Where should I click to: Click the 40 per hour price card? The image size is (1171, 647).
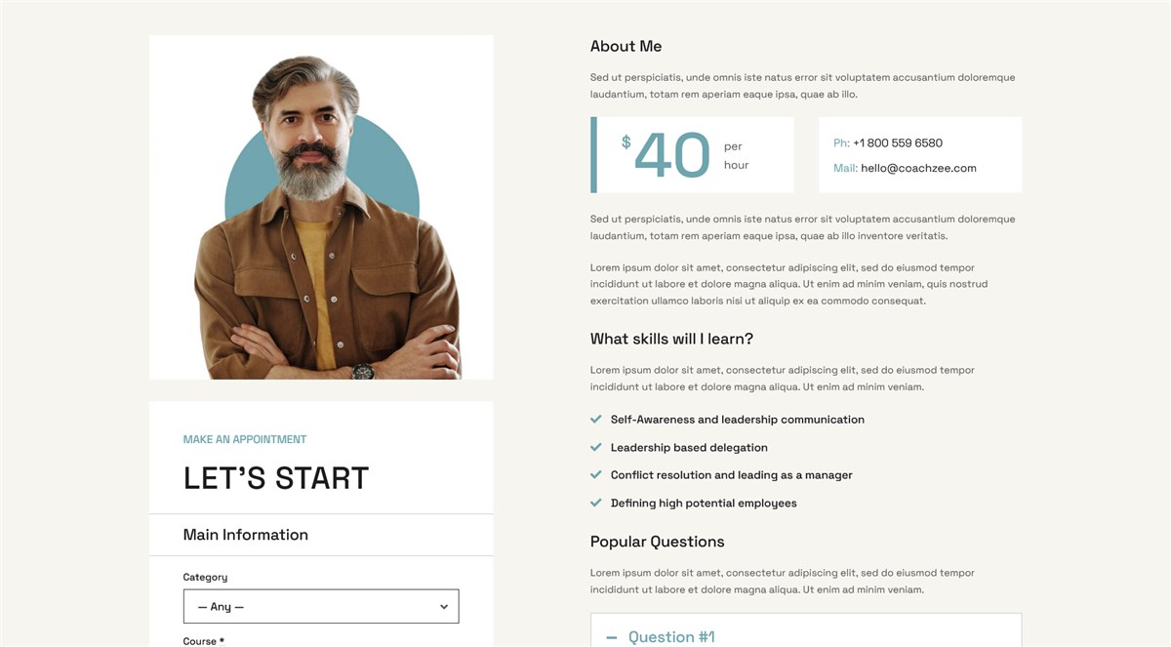pos(692,155)
